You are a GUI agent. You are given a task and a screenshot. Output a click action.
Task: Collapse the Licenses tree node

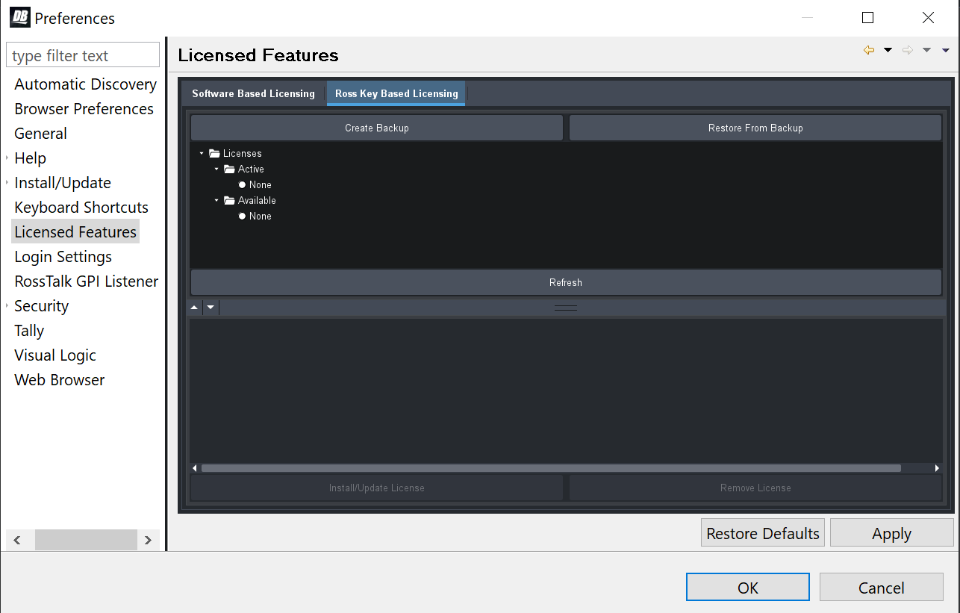coord(200,153)
